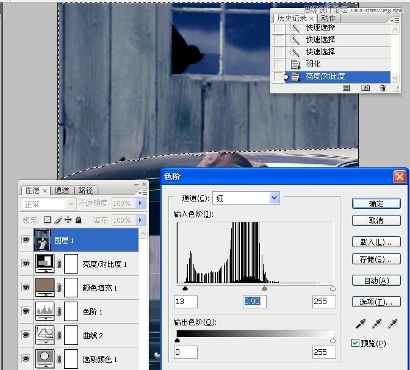Click the lock all padlock icon

78,220
